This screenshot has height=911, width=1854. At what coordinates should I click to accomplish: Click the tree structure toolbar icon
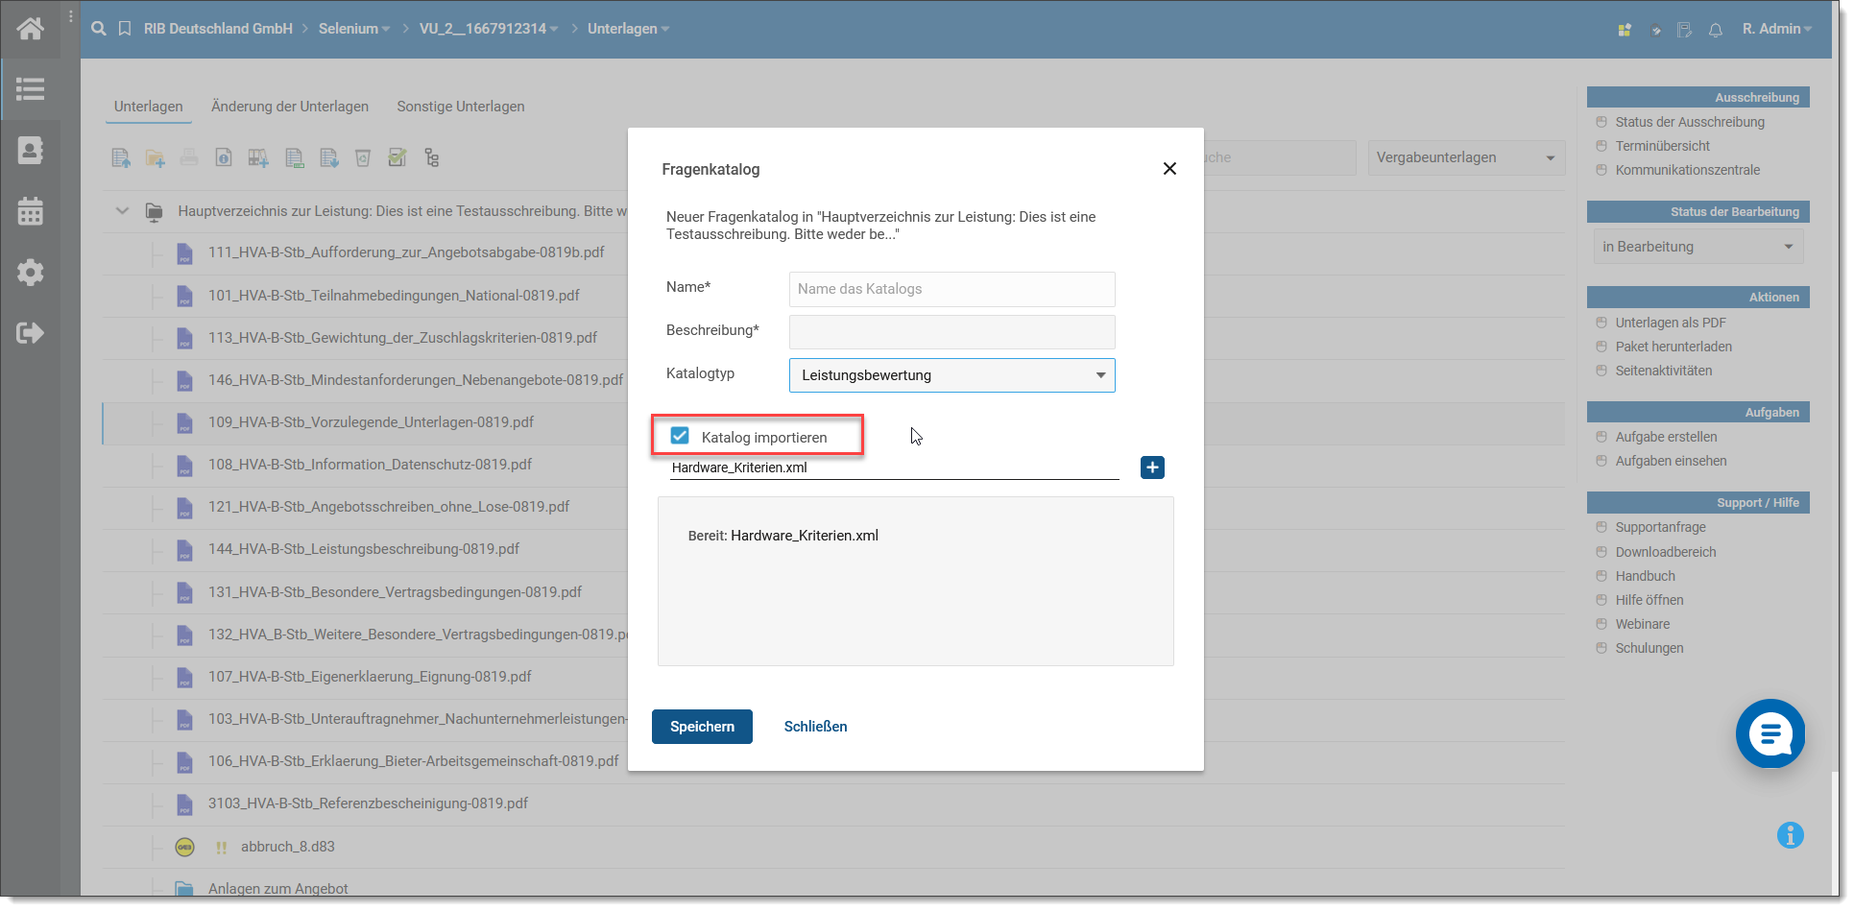point(432,158)
